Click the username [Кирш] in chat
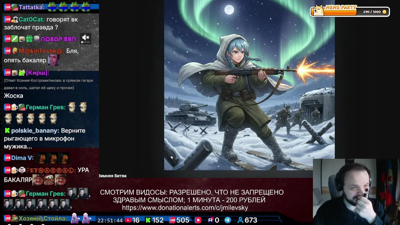 pyautogui.click(x=38, y=72)
